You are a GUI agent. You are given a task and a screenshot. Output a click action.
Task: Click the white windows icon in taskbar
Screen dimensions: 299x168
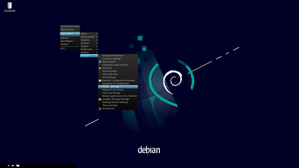pos(18,166)
